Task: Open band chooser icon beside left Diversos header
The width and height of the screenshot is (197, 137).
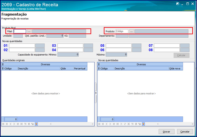Action: [3, 64]
